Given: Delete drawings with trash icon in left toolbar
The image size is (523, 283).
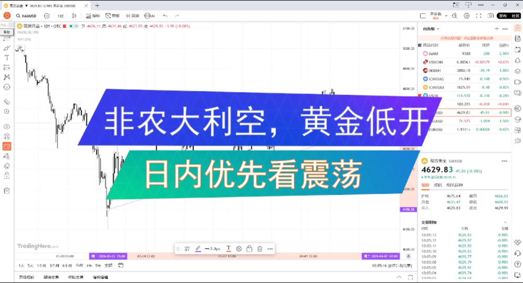Looking at the screenshot, I should (7, 191).
